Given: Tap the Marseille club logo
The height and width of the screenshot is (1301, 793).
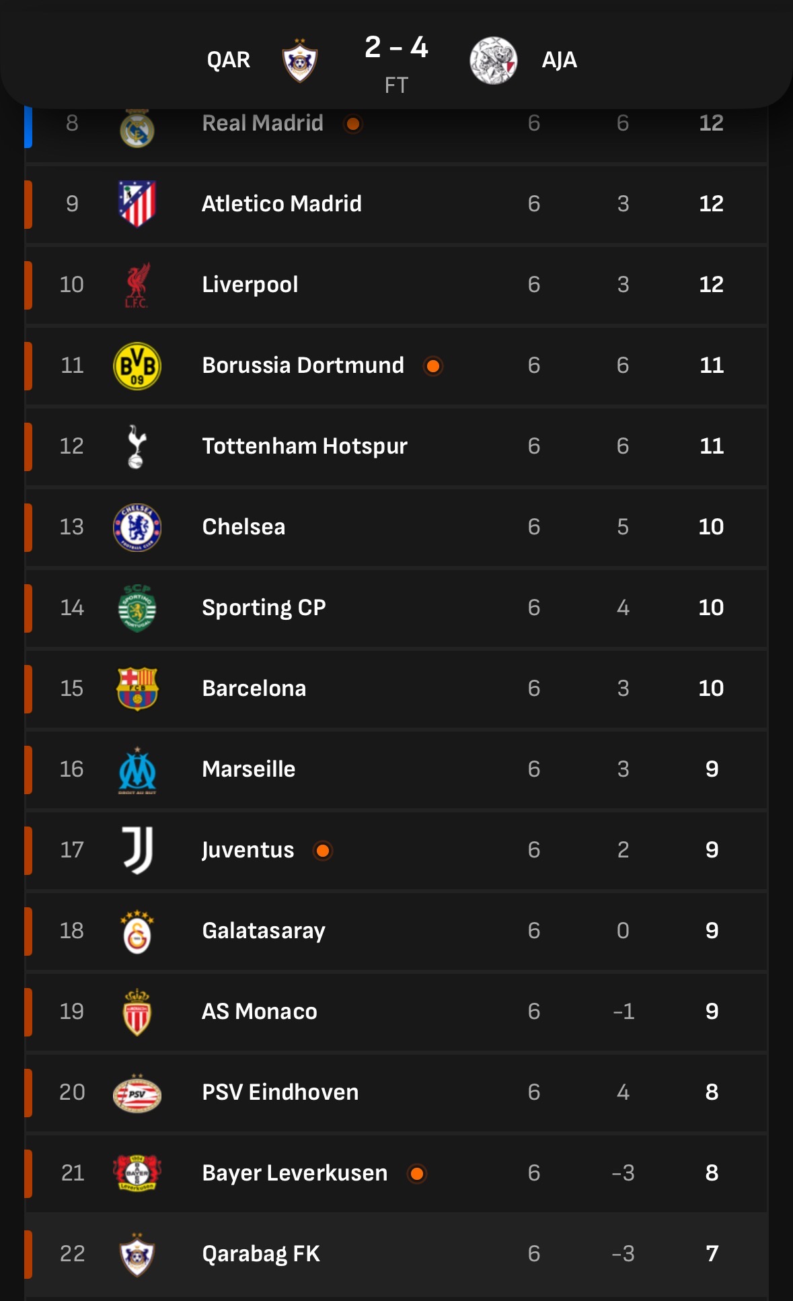Looking at the screenshot, I should [x=137, y=770].
